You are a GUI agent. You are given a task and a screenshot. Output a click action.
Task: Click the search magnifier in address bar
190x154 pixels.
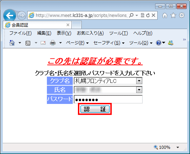click(131, 16)
